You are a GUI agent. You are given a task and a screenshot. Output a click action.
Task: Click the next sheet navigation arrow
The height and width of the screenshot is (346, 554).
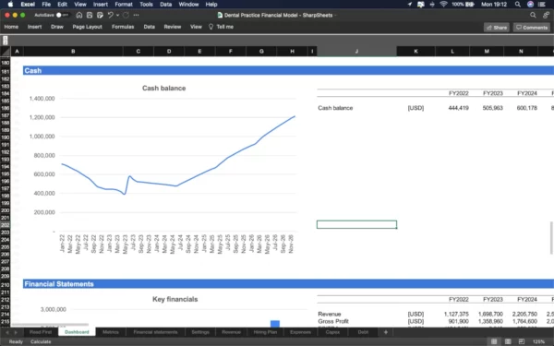pos(16,332)
